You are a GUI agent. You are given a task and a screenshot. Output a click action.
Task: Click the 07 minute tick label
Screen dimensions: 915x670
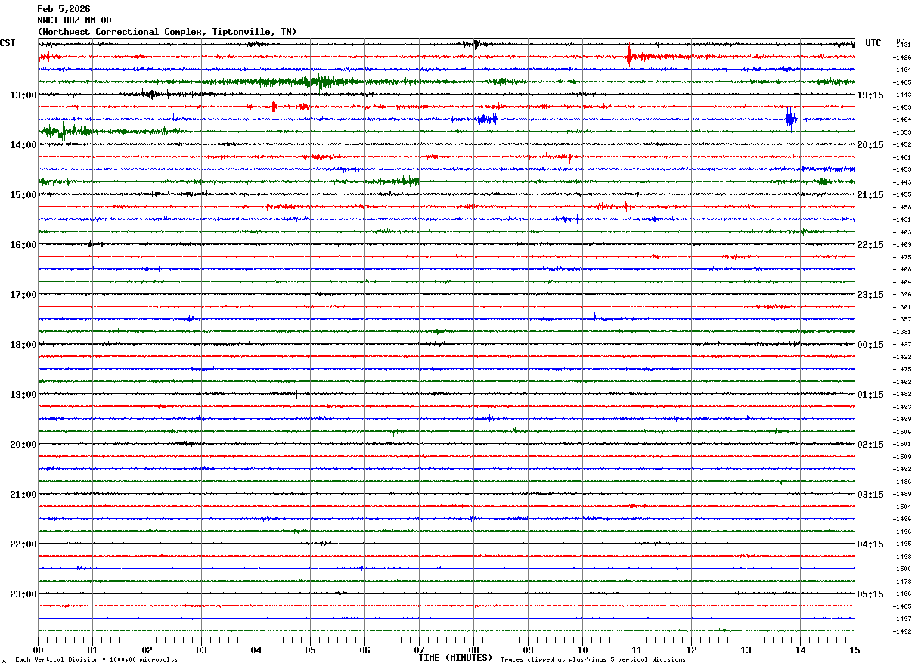[x=419, y=650]
